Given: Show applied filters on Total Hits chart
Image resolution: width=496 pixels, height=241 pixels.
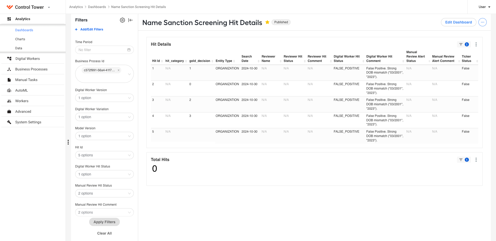Looking at the screenshot, I should tap(464, 160).
